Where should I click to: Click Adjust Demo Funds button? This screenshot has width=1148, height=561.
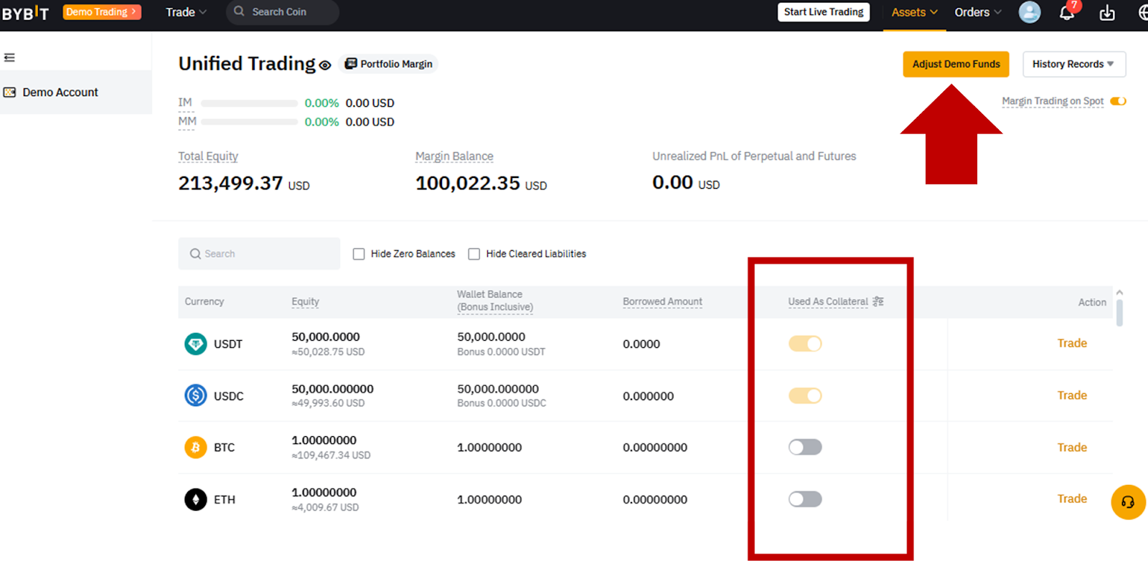click(x=956, y=64)
